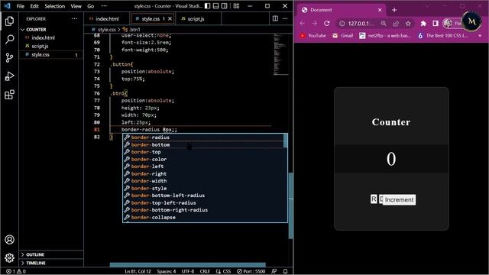Click the R reset button on the page
Image resolution: width=489 pixels, height=275 pixels.
[x=374, y=199]
